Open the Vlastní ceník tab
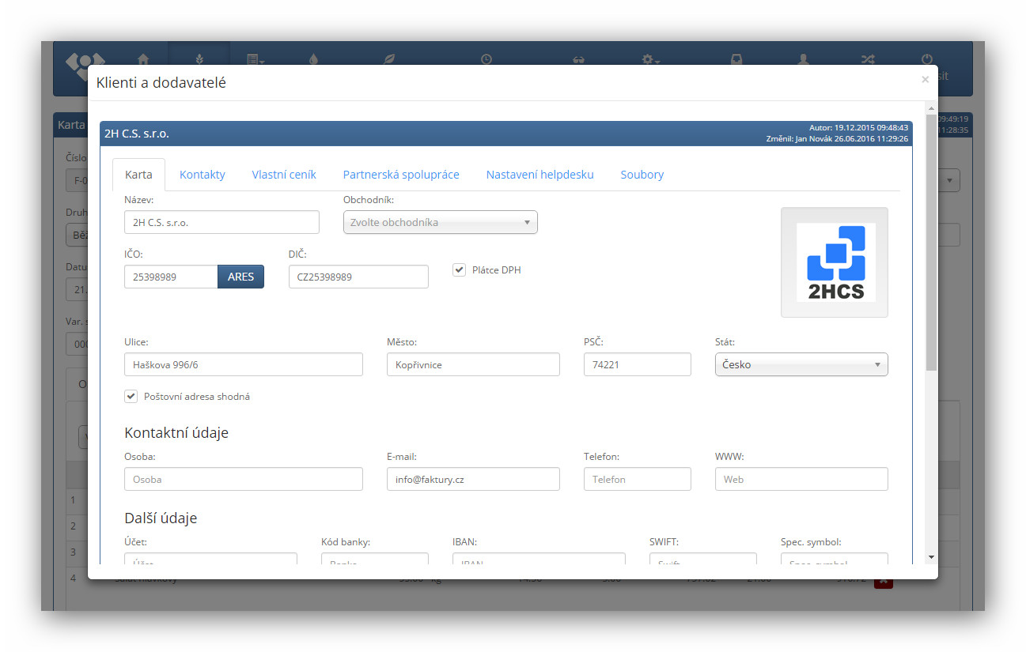This screenshot has height=652, width=1026. click(x=284, y=175)
